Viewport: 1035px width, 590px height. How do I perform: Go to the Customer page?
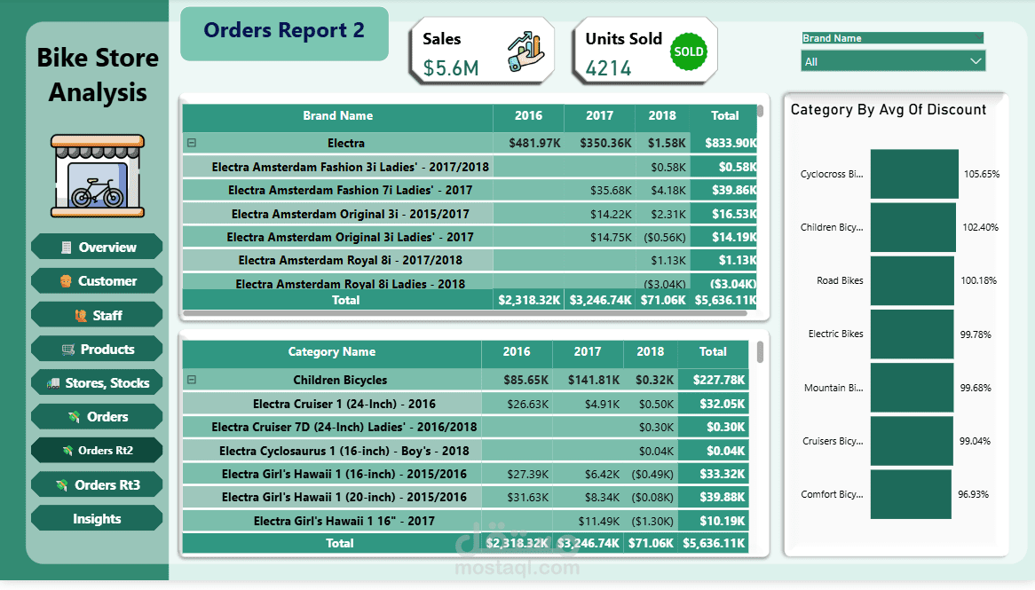coord(97,281)
